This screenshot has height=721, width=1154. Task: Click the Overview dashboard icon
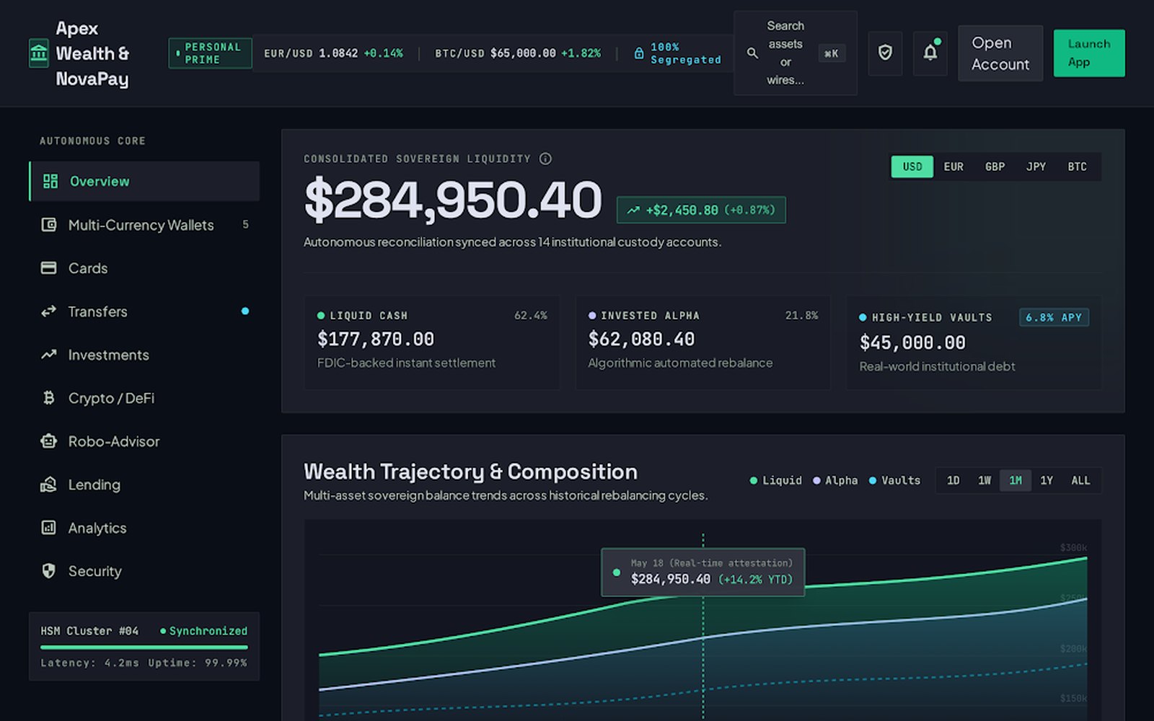tap(50, 181)
